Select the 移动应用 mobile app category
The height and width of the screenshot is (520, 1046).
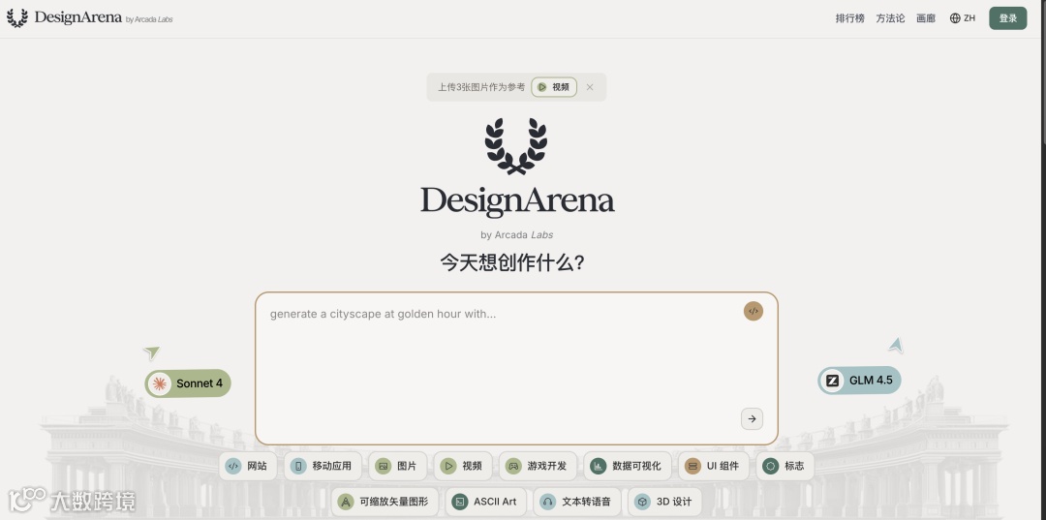point(323,466)
